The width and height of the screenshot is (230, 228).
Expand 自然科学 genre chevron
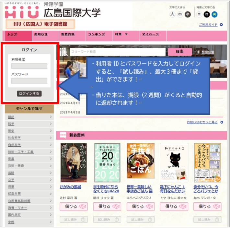51,145
